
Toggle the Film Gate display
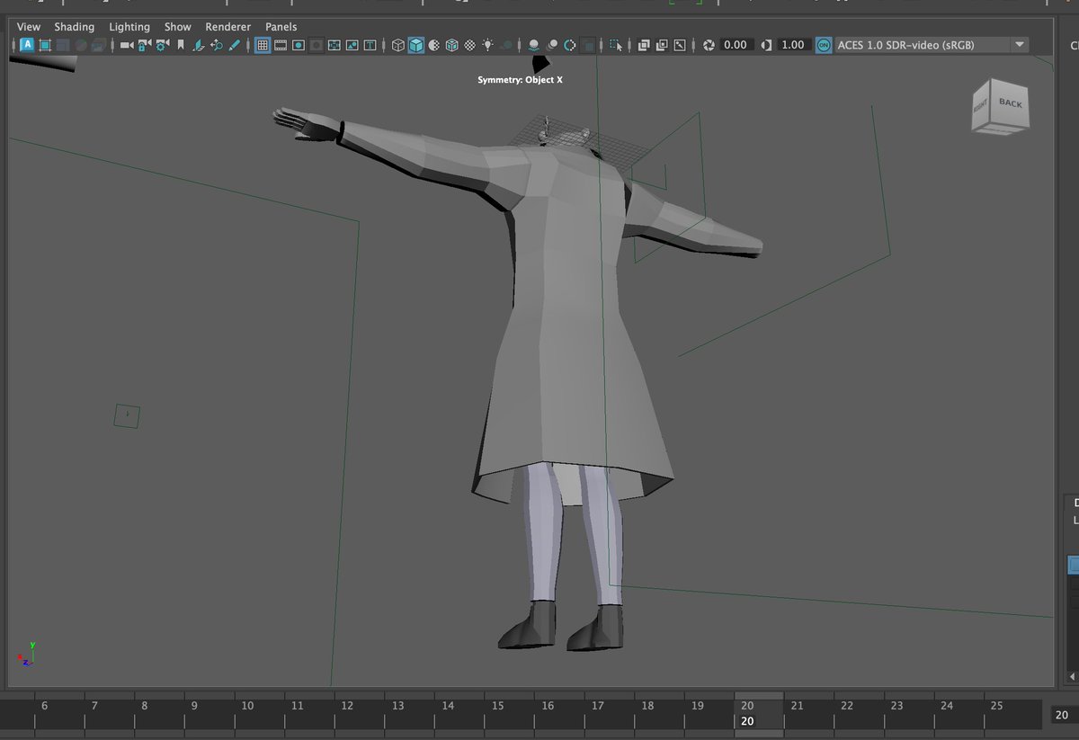coord(281,44)
